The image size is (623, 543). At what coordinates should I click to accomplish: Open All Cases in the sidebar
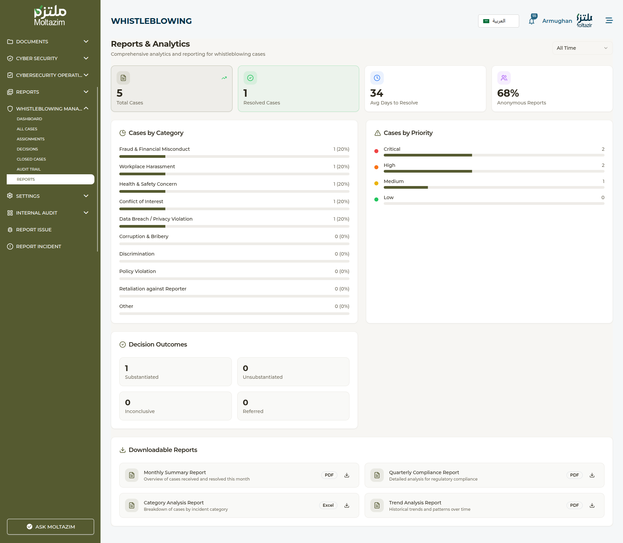[27, 129]
